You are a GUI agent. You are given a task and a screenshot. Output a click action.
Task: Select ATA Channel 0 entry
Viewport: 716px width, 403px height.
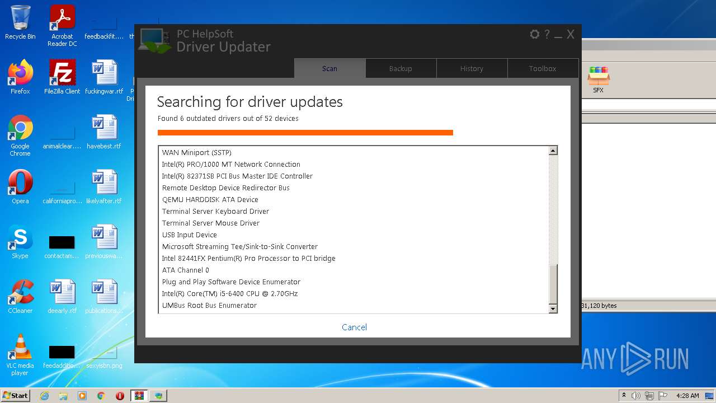point(185,270)
